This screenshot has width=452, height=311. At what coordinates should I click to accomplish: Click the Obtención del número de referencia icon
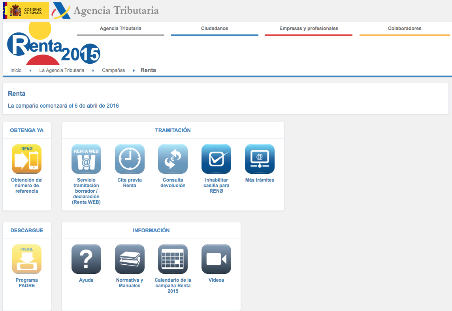tap(26, 159)
